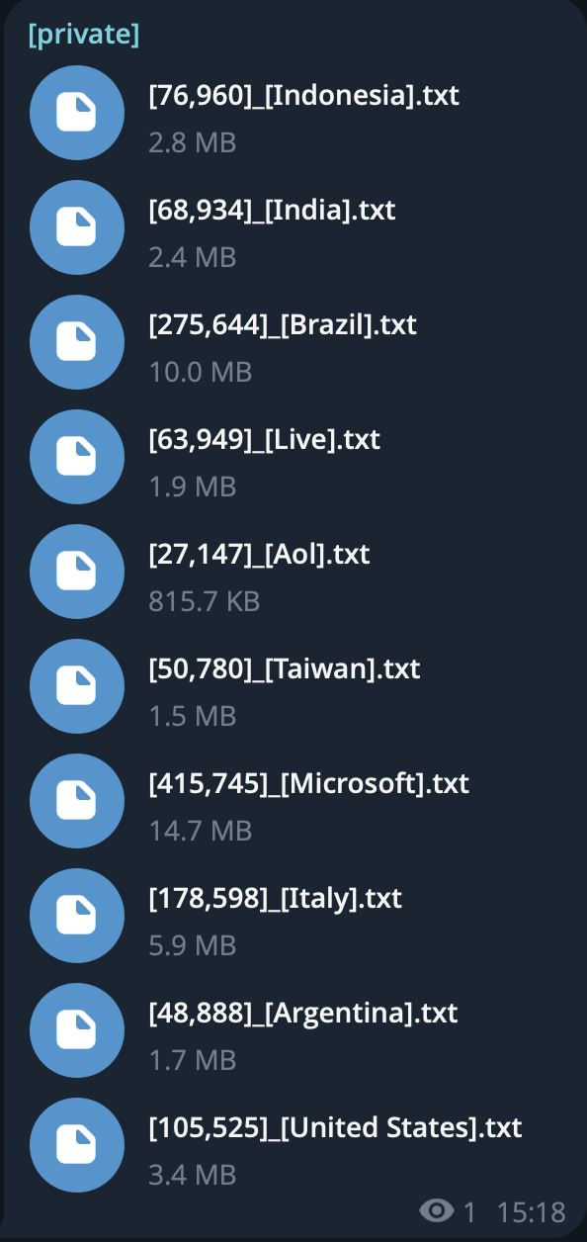Image resolution: width=587 pixels, height=1242 pixels.
Task: Click the Live.txt file icon
Action: (x=77, y=457)
